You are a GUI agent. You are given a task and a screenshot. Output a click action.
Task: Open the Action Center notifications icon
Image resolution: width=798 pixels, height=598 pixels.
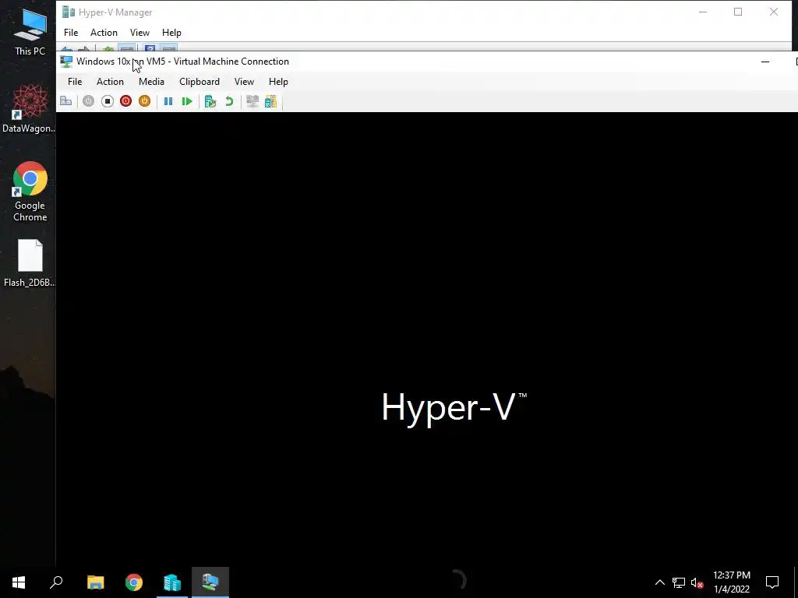[772, 582]
